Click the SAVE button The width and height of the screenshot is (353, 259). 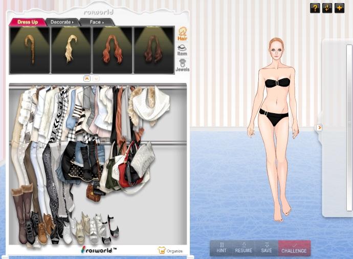[x=266, y=248]
